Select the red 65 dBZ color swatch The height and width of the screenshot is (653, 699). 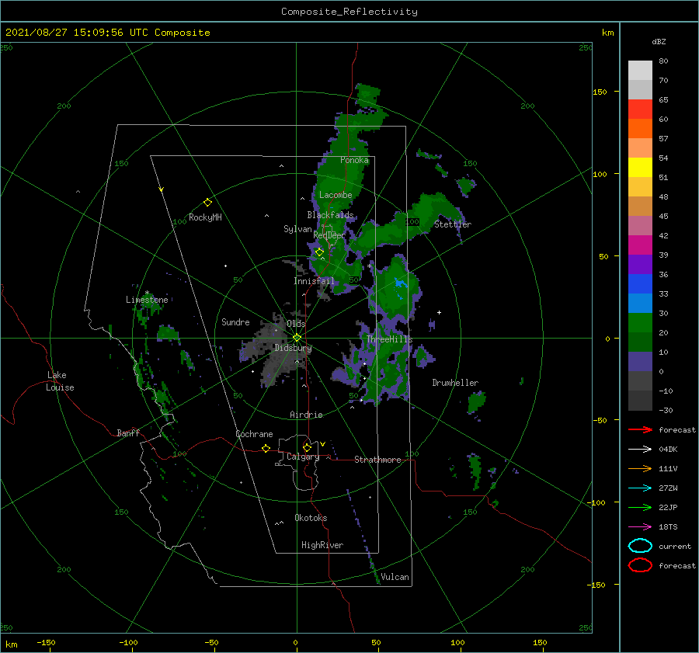click(x=640, y=109)
